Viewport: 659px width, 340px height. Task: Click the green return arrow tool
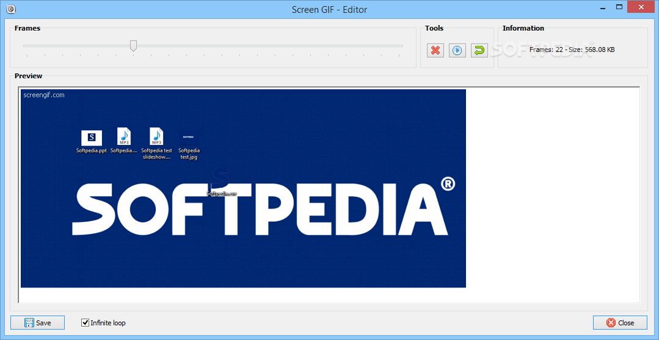[479, 51]
